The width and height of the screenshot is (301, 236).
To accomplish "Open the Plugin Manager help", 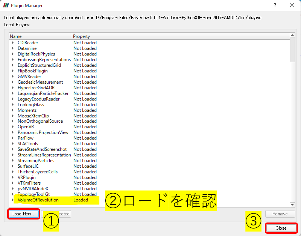I will click(x=275, y=5).
